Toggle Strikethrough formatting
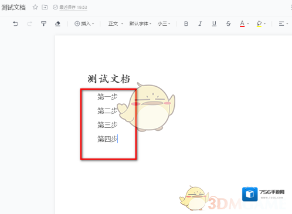 (228, 23)
